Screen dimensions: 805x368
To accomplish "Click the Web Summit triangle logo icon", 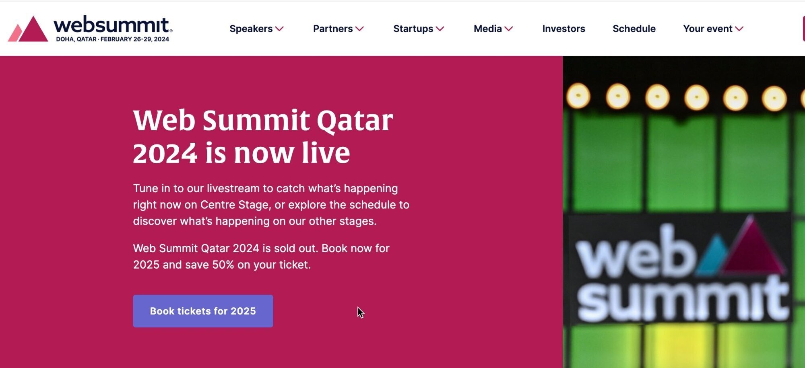I will [x=28, y=29].
